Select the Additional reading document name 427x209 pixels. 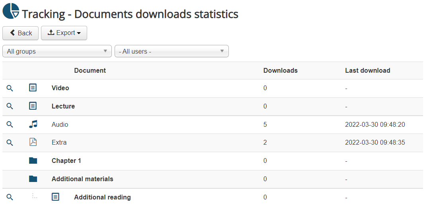point(102,197)
